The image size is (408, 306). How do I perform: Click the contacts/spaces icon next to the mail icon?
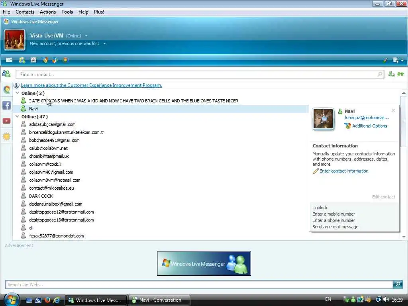click(22, 60)
